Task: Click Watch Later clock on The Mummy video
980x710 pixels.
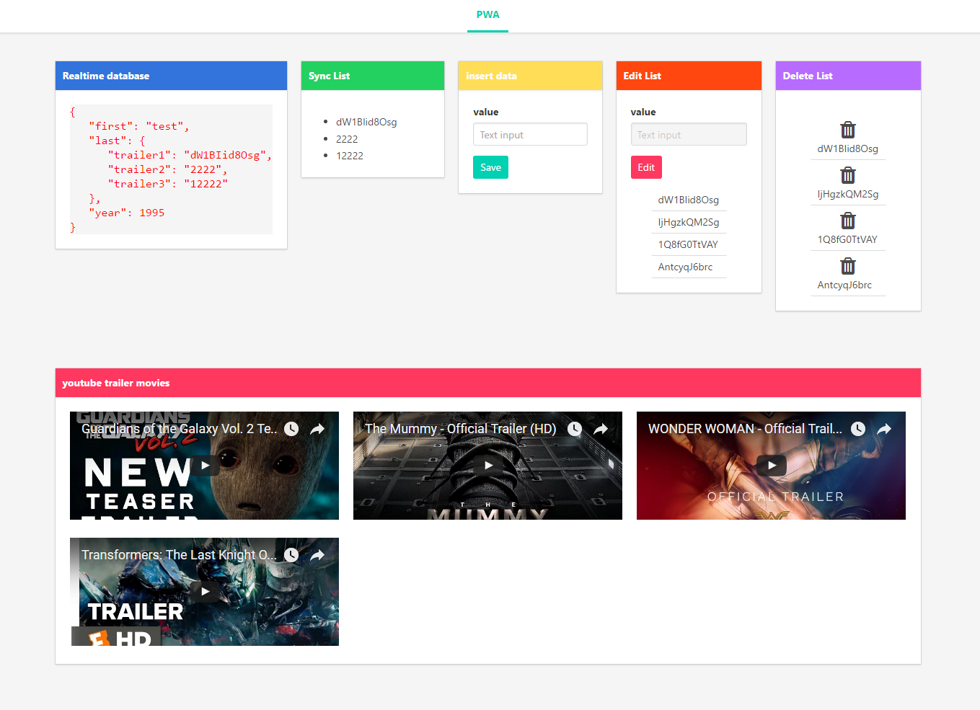Action: [x=575, y=429]
